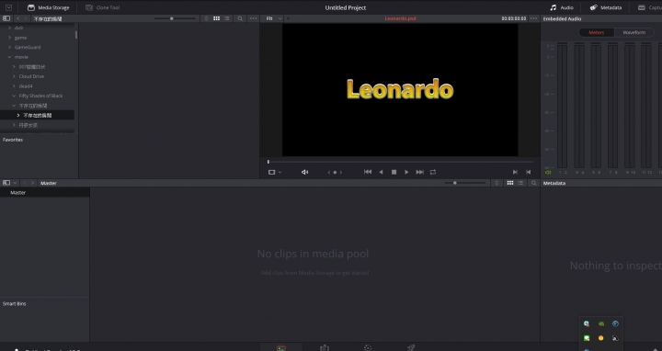Select the Master bin
662x351 pixels.
[x=45, y=192]
